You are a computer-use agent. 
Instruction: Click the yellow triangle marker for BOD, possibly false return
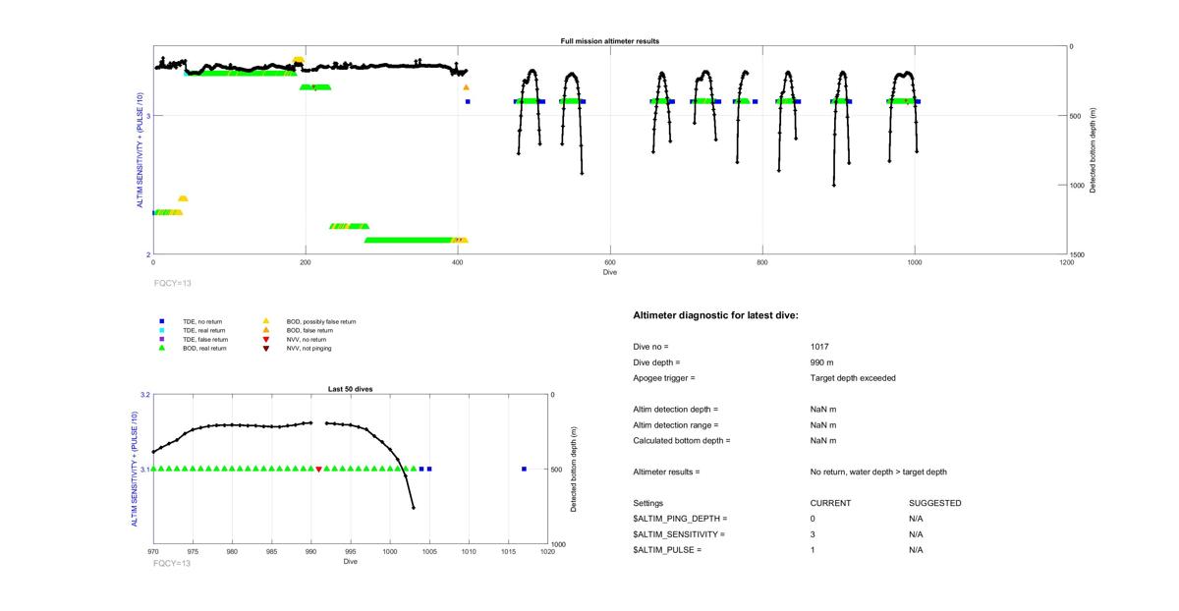(x=266, y=321)
